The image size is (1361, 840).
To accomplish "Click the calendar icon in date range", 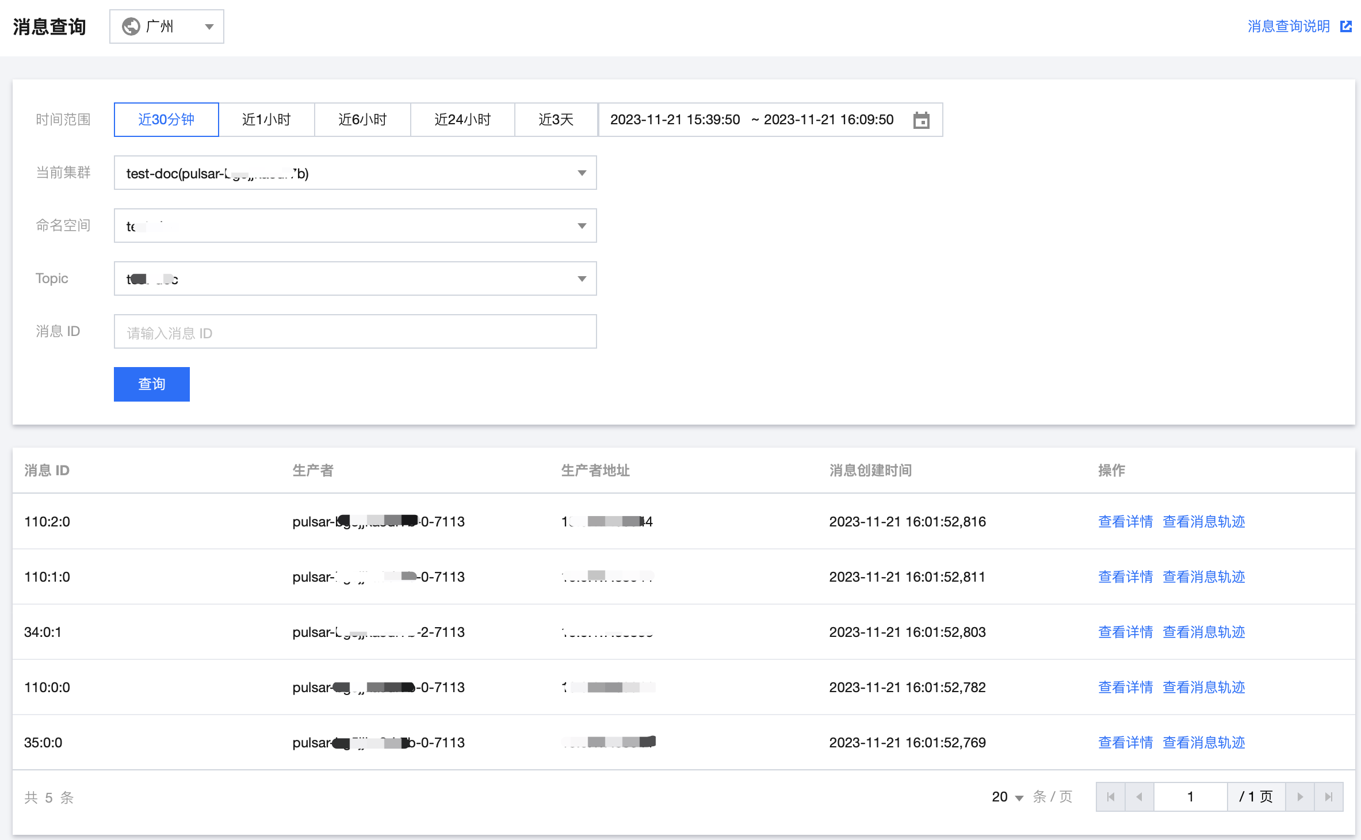I will point(921,120).
